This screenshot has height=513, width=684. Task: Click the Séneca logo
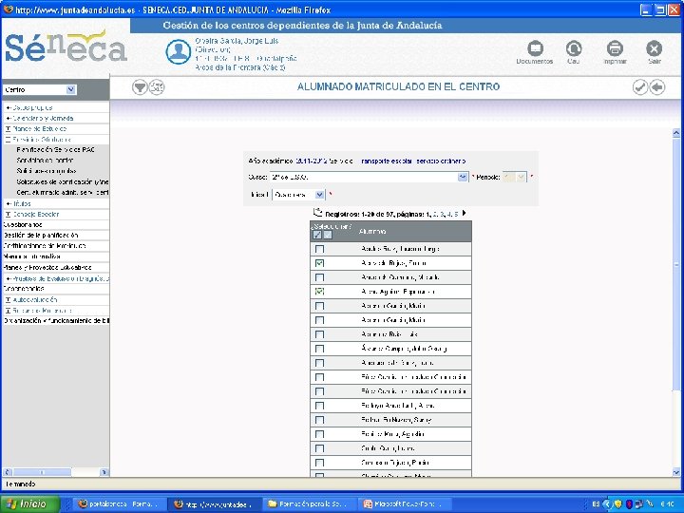click(66, 47)
